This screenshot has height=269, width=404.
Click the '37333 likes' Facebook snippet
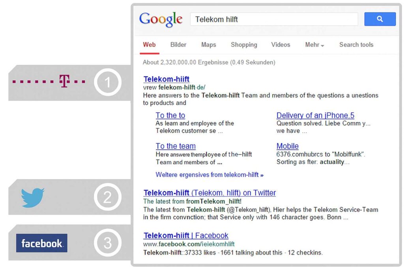[233, 253]
